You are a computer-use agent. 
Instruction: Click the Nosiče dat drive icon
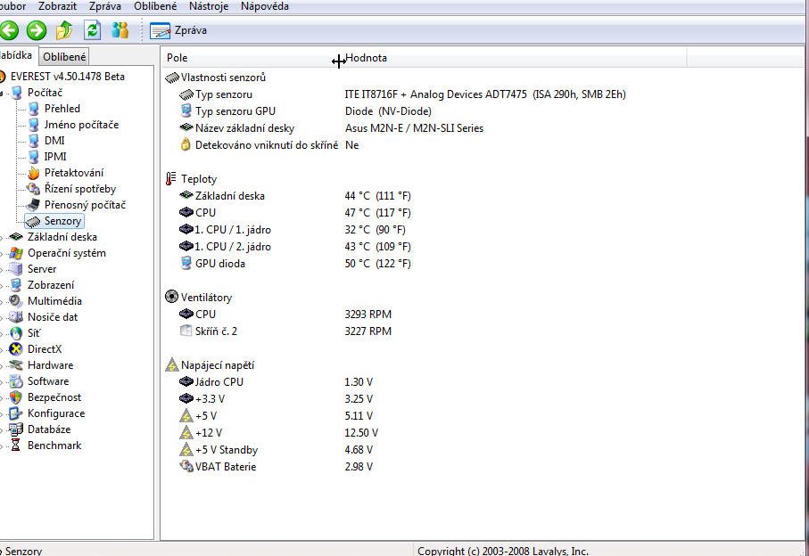click(17, 317)
